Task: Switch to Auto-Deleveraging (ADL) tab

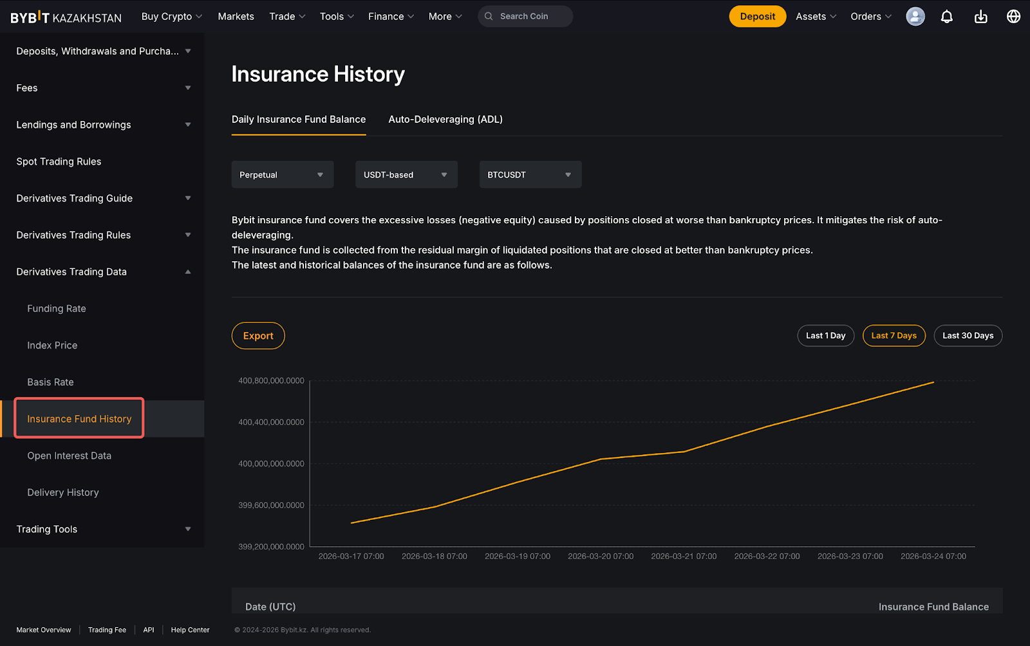Action: click(x=445, y=120)
